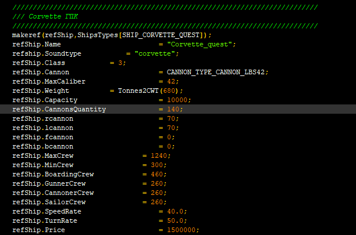The height and width of the screenshot is (235, 356).
Task: Click the MinCrew value 300
Action: tap(157, 165)
